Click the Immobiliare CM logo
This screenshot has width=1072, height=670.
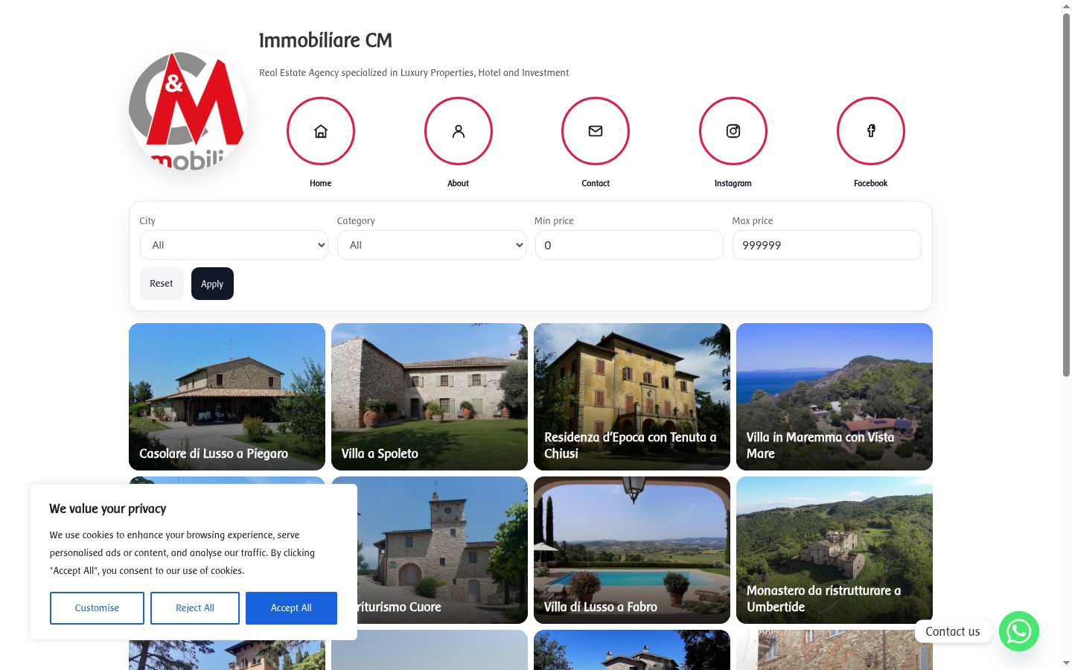(188, 111)
